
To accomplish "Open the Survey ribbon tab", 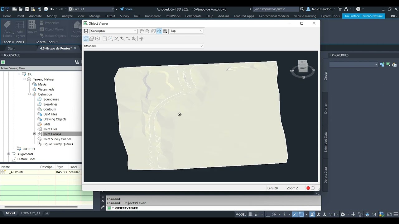I will tap(124, 16).
